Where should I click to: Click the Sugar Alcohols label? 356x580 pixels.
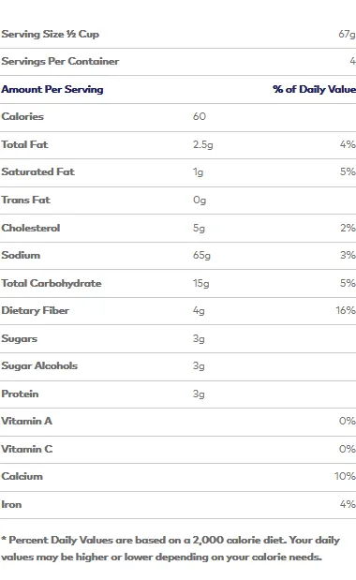(x=39, y=365)
